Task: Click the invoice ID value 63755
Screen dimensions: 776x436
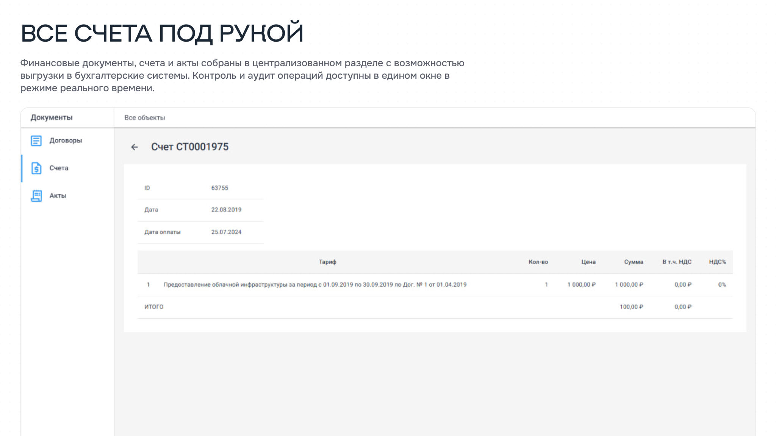Action: [220, 188]
